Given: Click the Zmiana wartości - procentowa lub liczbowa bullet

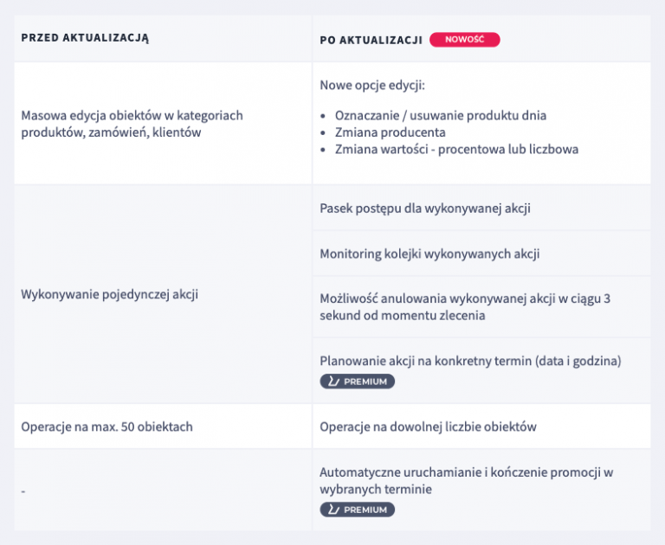Looking at the screenshot, I should tap(456, 149).
